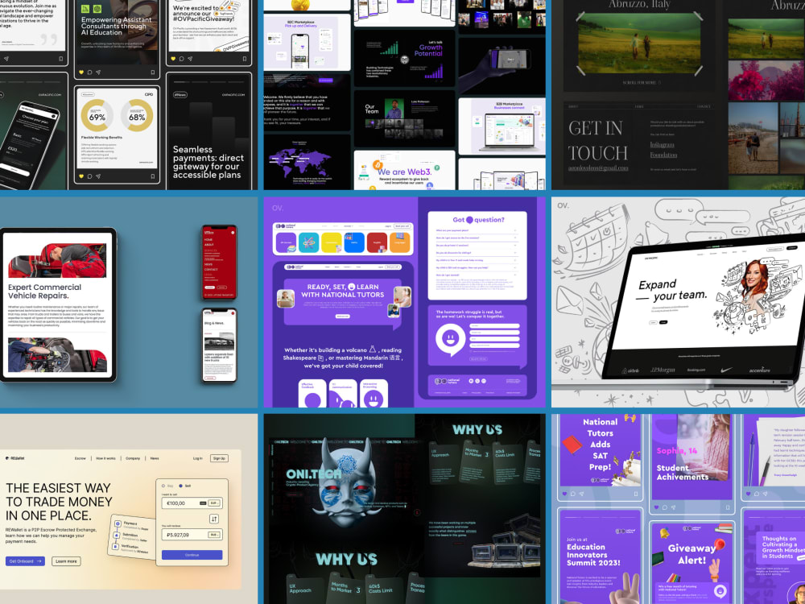Bookmark the 'Student Achivements' post
The width and height of the screenshot is (805, 604).
coord(728,507)
